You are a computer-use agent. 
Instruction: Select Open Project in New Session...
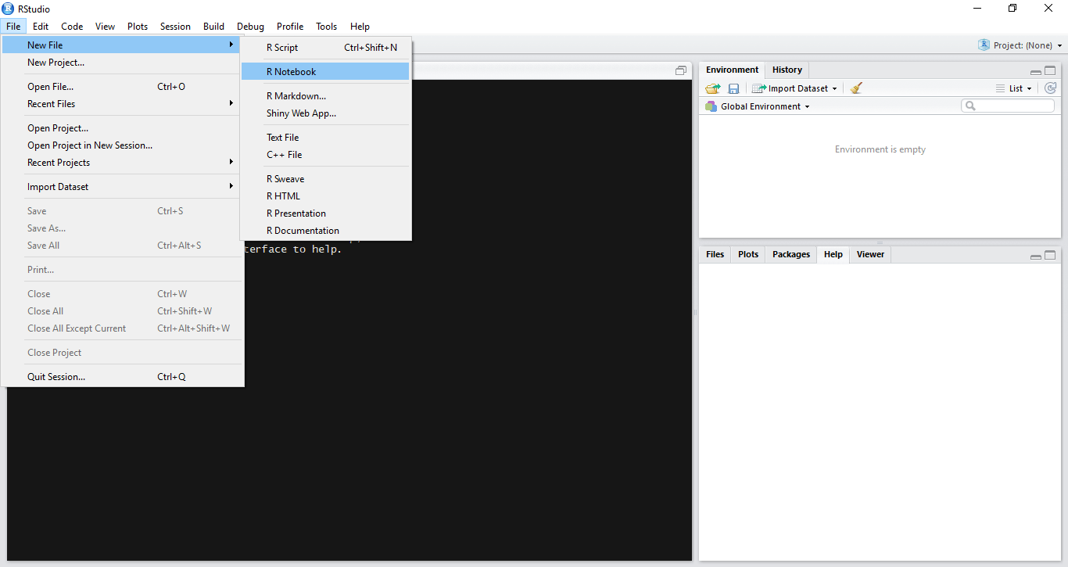point(123,145)
